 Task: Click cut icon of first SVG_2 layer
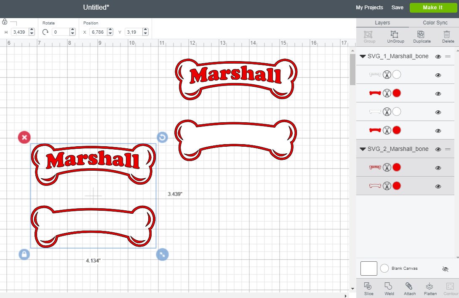click(x=387, y=167)
